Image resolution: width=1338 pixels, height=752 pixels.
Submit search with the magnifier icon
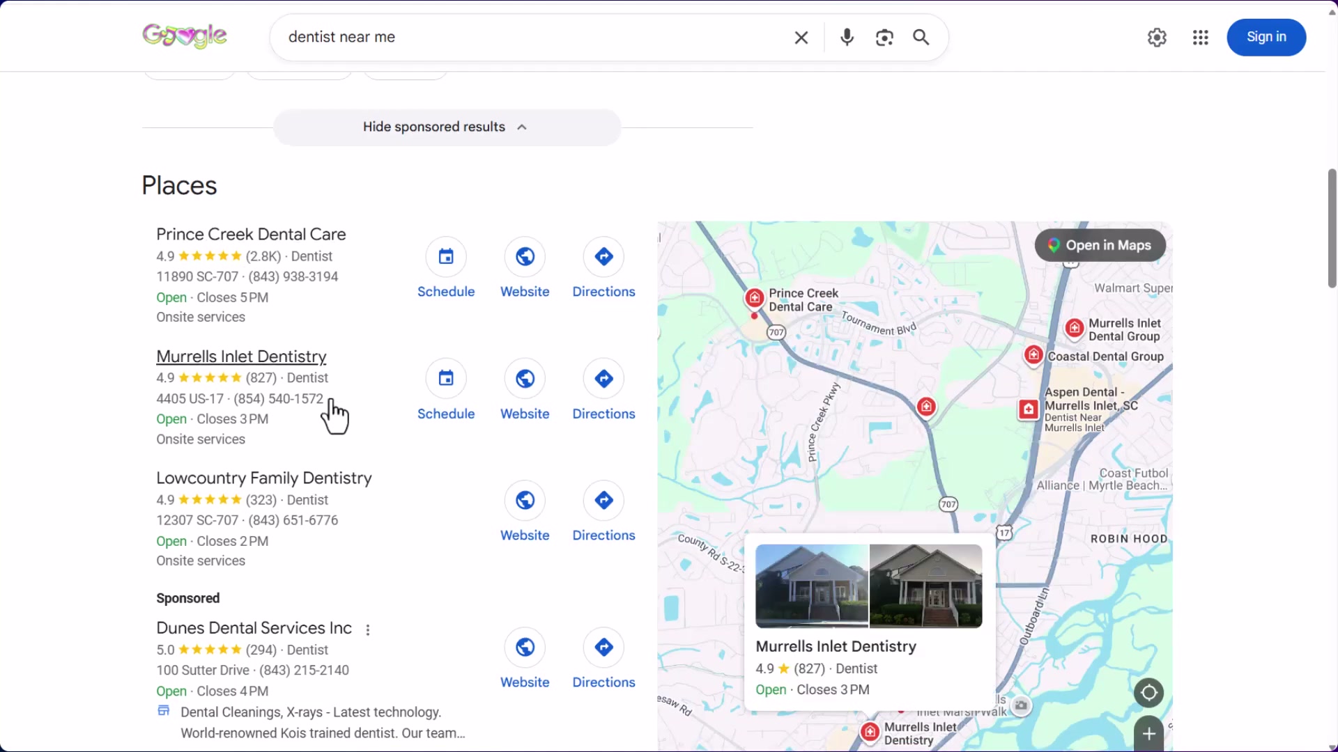click(x=921, y=38)
